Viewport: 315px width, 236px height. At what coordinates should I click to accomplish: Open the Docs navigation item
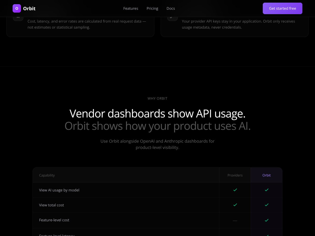[x=171, y=8]
